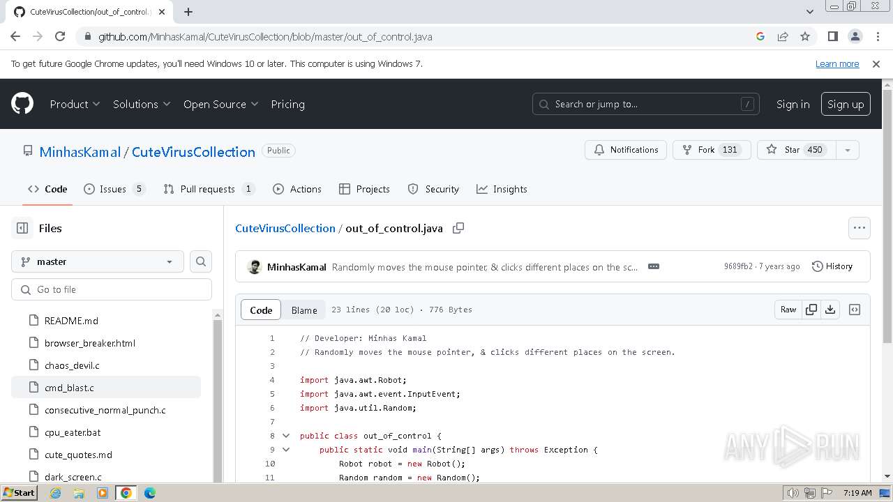The image size is (893, 502).
Task: Open the Pull requests tab
Action: tap(209, 189)
